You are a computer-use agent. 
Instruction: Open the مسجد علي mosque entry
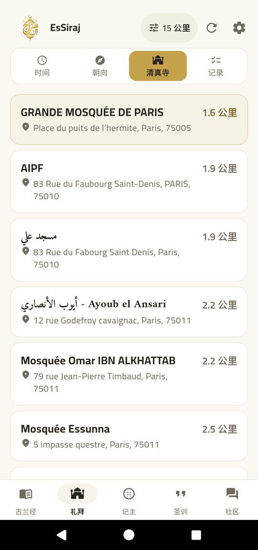129,250
